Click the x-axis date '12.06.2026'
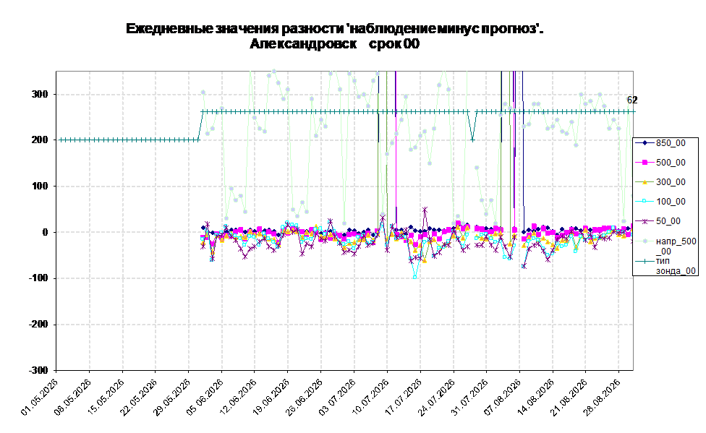 [x=238, y=397]
